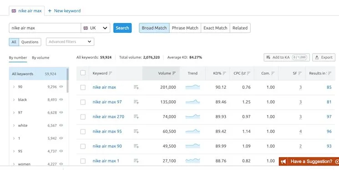The height and width of the screenshot is (170, 339).
Task: Click the megaphone icon in suggestion banner
Action: point(283,161)
